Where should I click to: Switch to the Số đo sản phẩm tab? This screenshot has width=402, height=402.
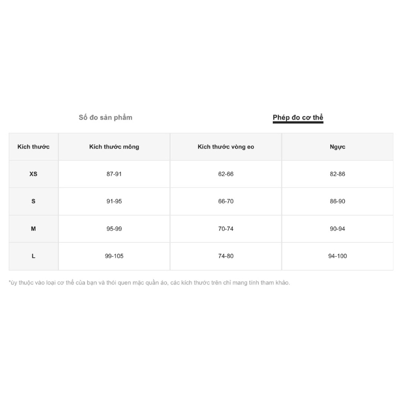[x=106, y=117]
